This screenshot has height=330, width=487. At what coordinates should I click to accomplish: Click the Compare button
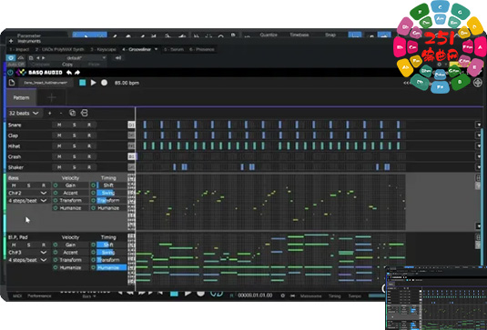tap(40, 65)
